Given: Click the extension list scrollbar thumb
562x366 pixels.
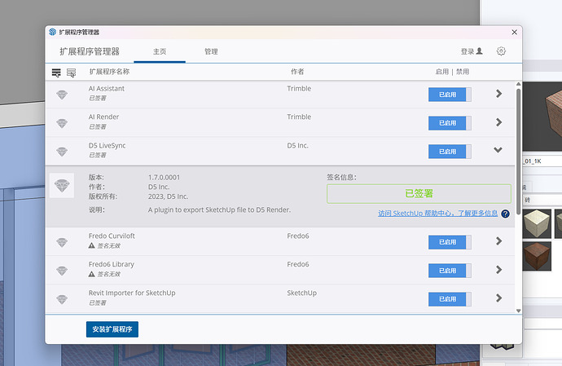Looking at the screenshot, I should pos(518,151).
